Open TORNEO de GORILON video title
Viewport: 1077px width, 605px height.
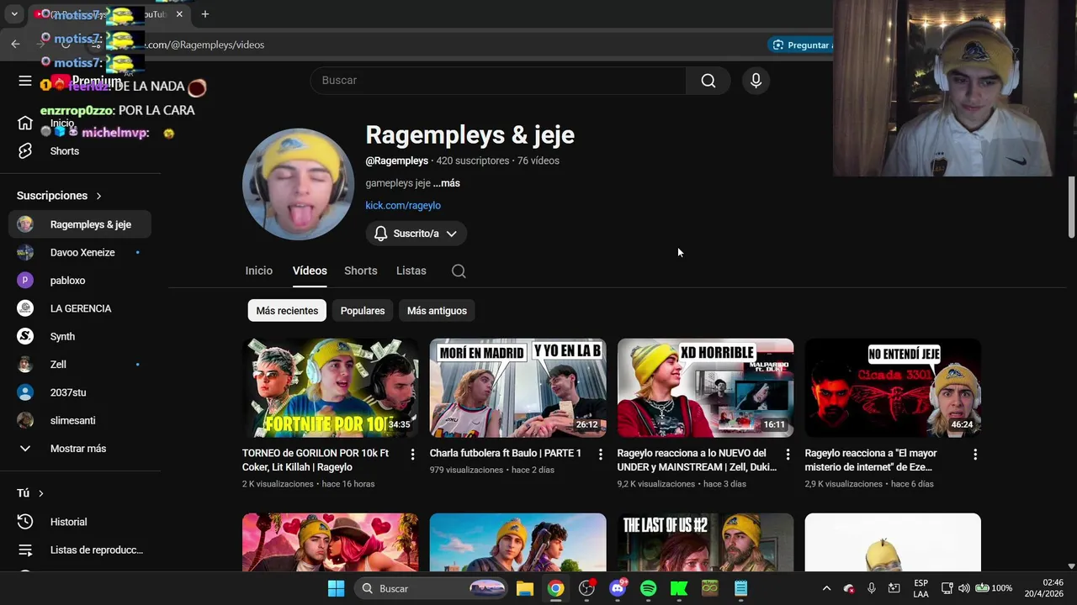[316, 460]
